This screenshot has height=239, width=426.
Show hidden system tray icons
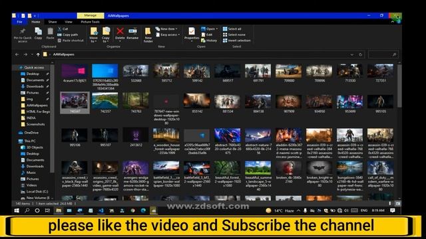299,210
